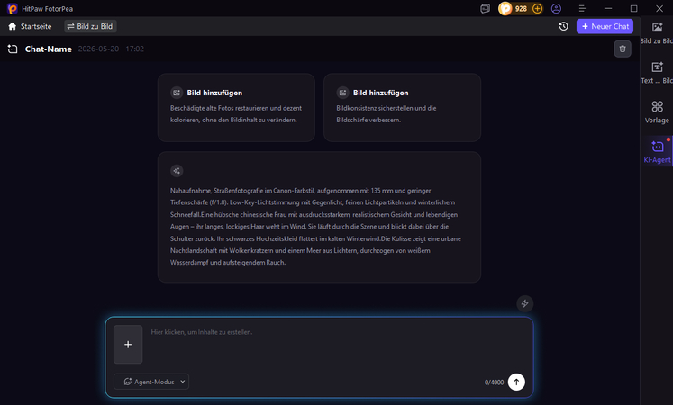
Task: Select the Nahaufnahme street photography prompt card
Action: click(x=319, y=217)
